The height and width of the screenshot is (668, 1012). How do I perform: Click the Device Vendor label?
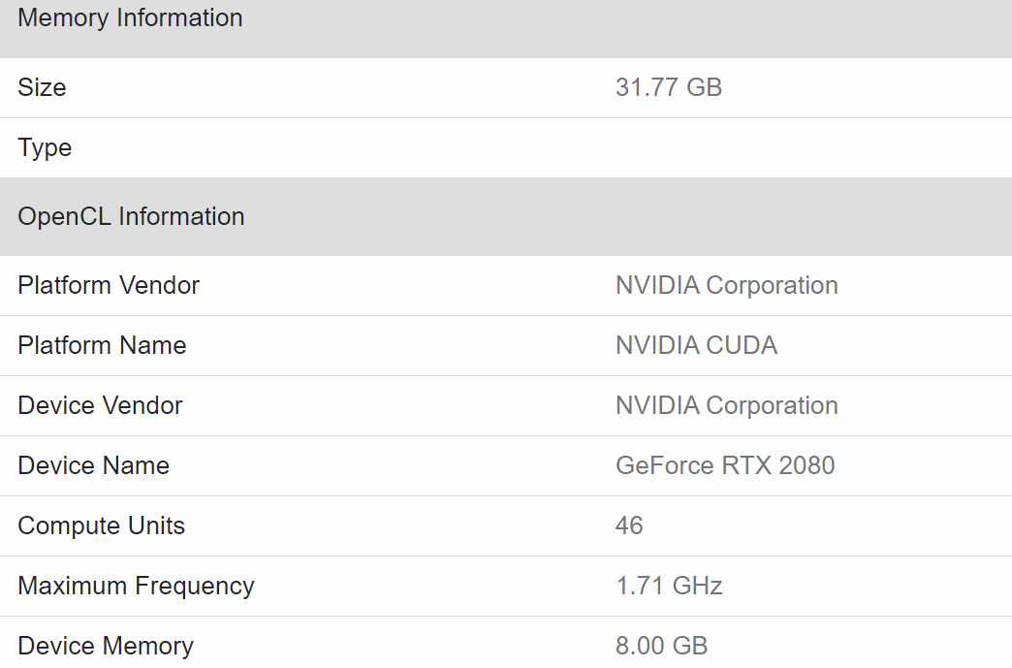pos(100,405)
